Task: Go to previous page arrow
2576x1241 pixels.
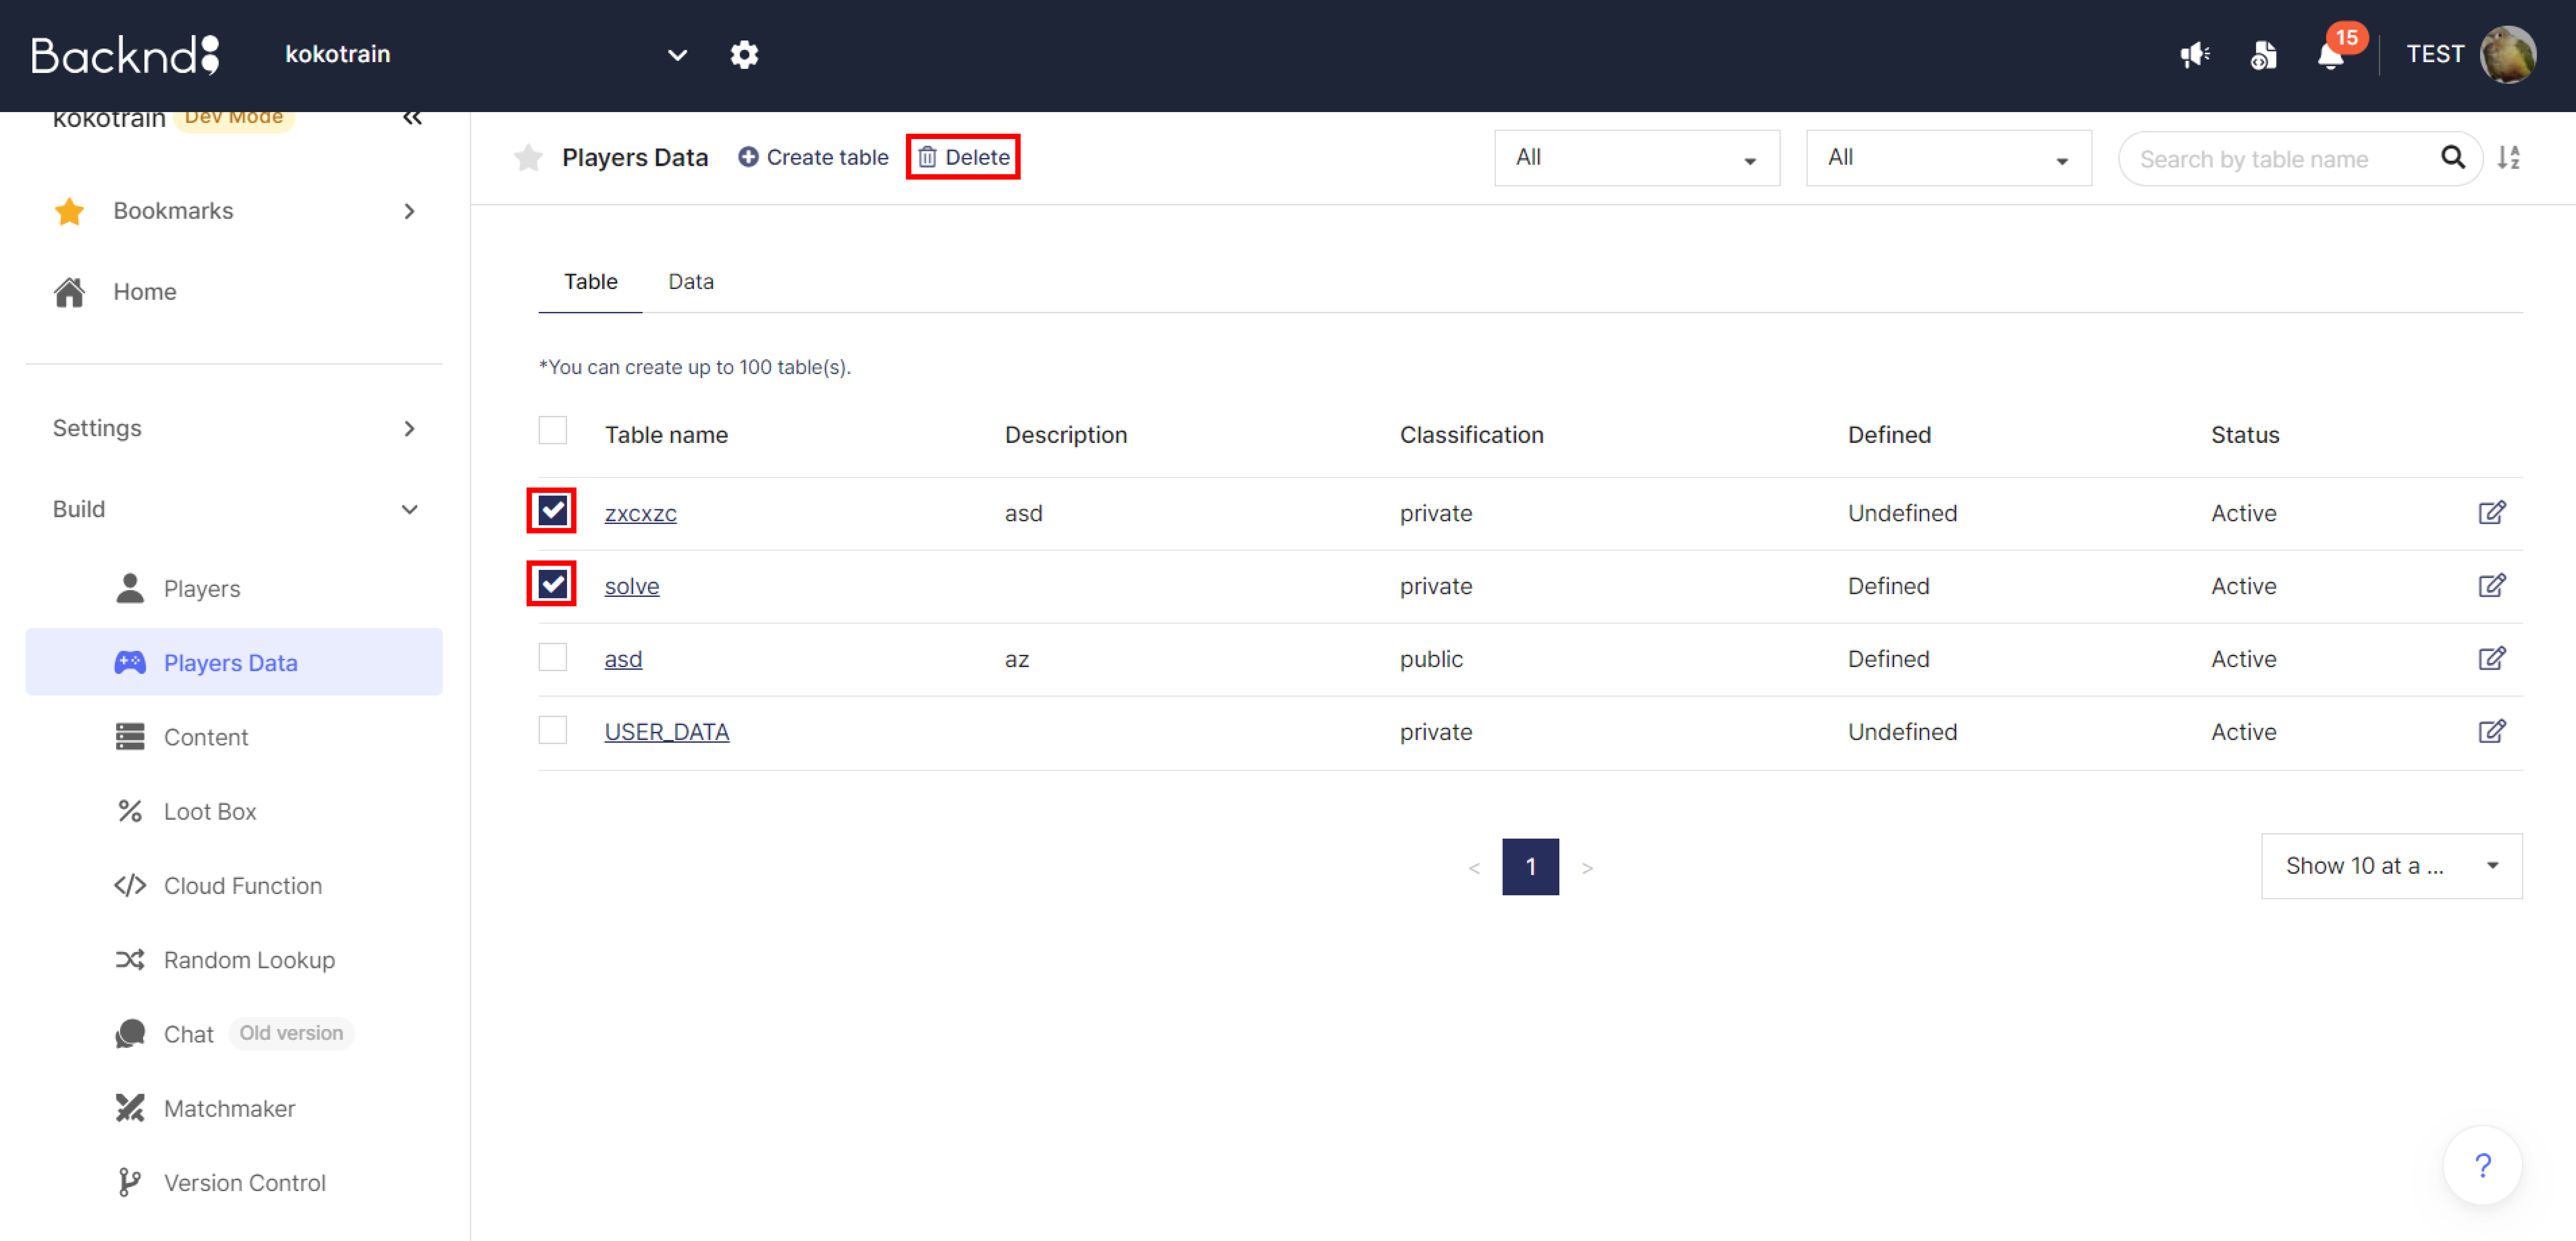Action: [x=1474, y=868]
